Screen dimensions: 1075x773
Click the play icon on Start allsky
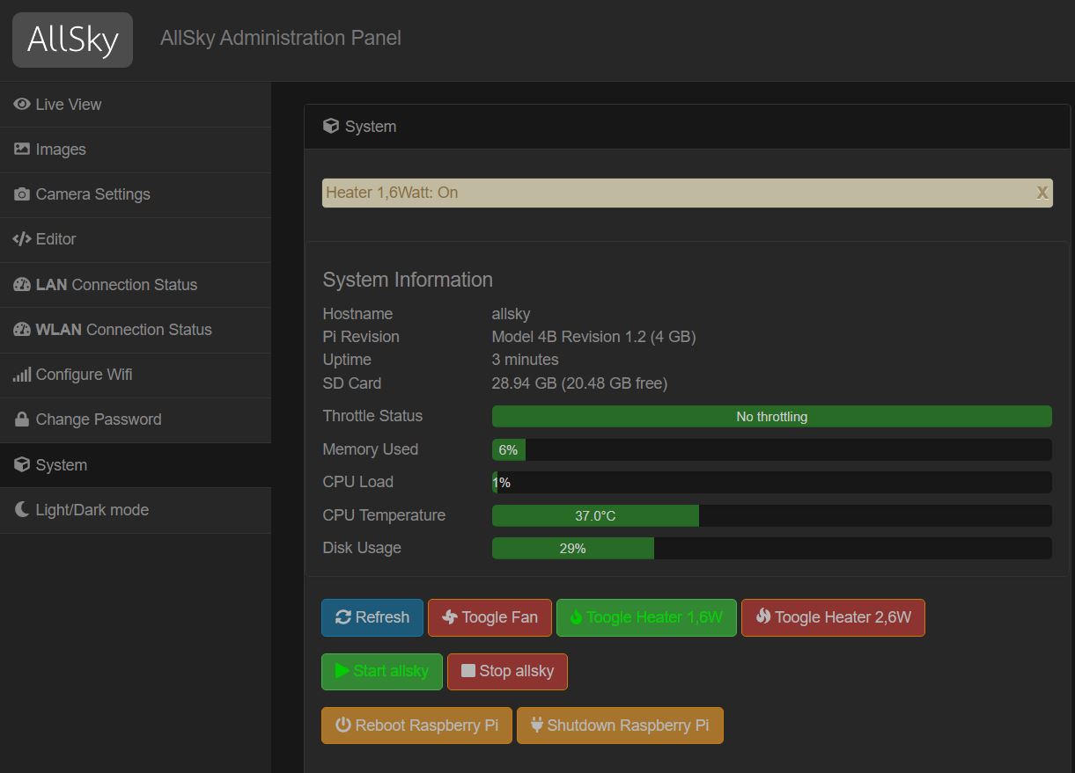click(342, 671)
